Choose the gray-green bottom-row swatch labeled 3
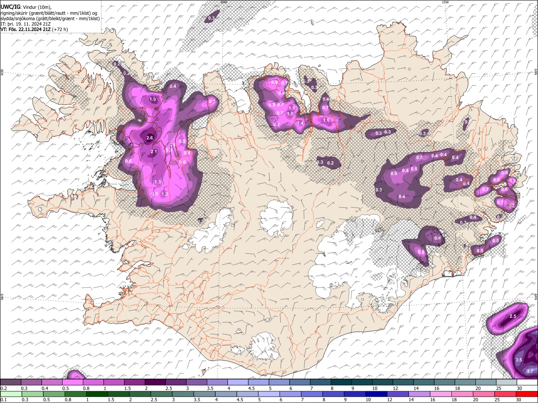 click(x=183, y=394)
